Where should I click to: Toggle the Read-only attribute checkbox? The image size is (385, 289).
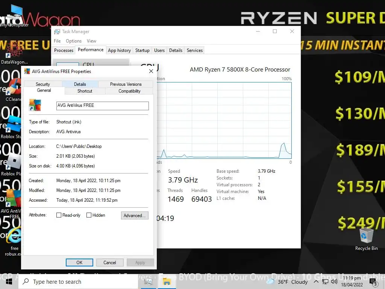tap(59, 215)
